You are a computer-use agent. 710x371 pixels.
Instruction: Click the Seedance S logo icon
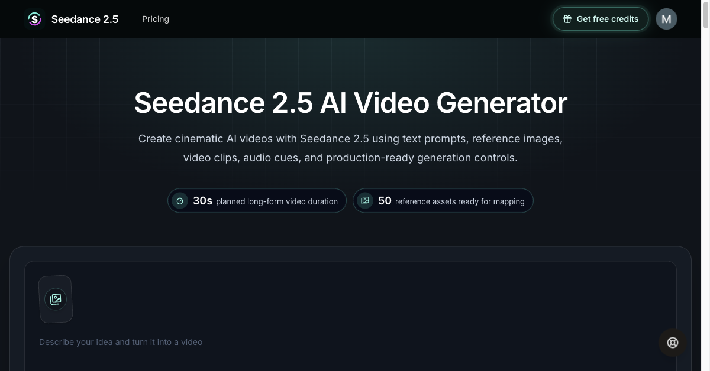point(35,19)
